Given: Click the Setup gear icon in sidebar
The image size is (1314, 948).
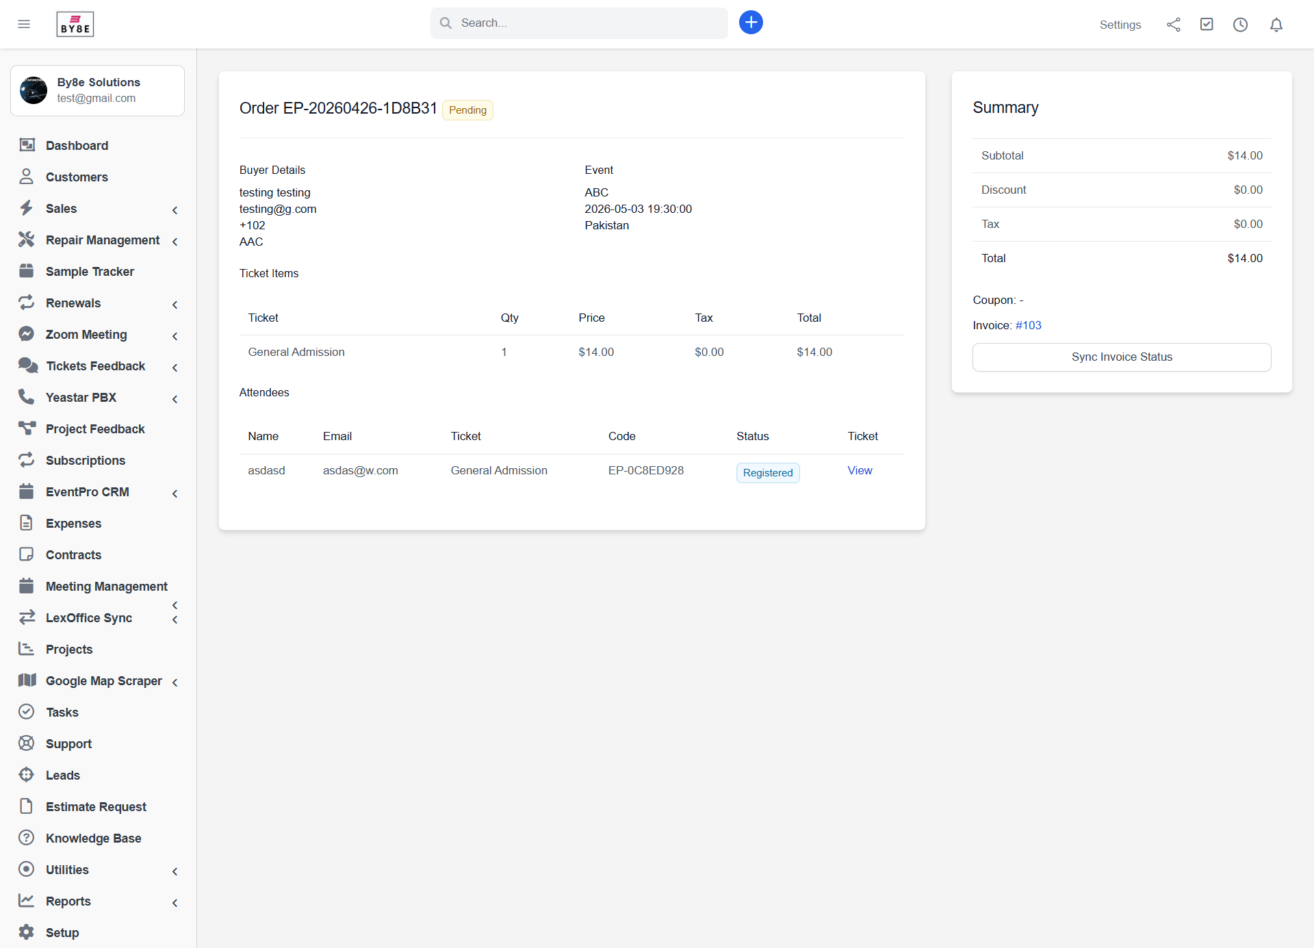Looking at the screenshot, I should pyautogui.click(x=27, y=932).
